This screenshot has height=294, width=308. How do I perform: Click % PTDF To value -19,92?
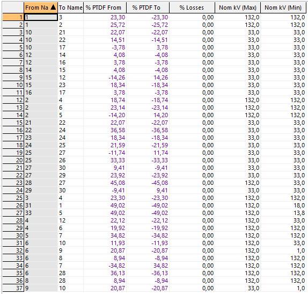(x=160, y=228)
